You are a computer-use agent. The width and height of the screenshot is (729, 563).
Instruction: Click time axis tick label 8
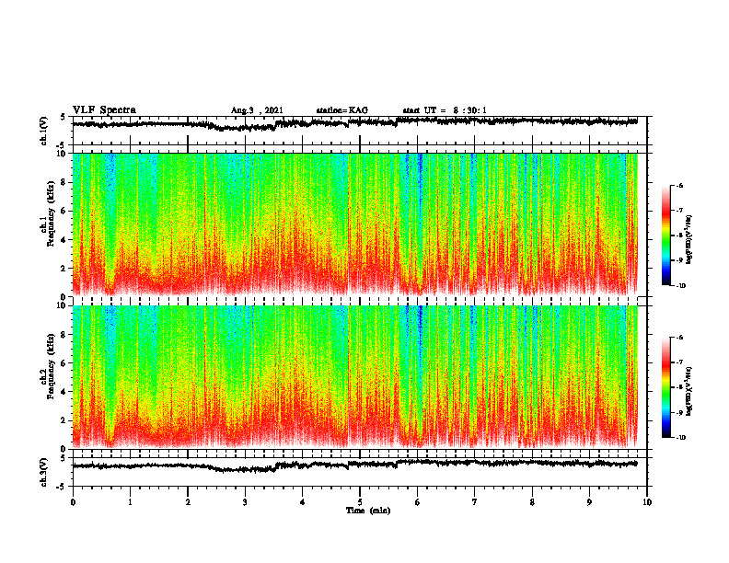pyautogui.click(x=532, y=502)
